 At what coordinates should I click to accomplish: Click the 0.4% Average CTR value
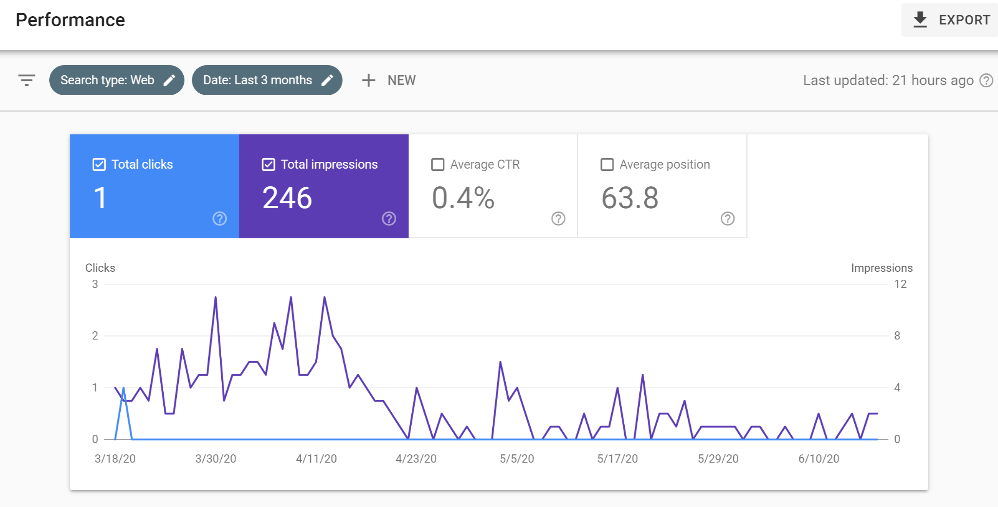pos(463,198)
